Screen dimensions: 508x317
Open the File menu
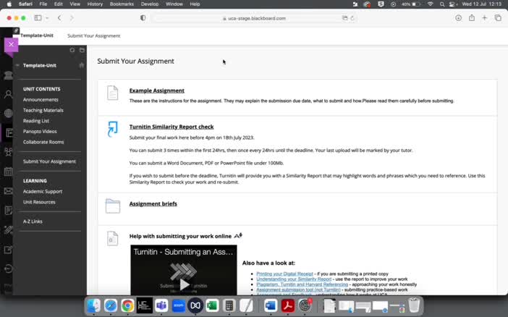coord(43,4)
